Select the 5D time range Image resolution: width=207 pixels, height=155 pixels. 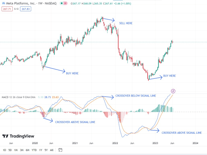click(x=10, y=150)
